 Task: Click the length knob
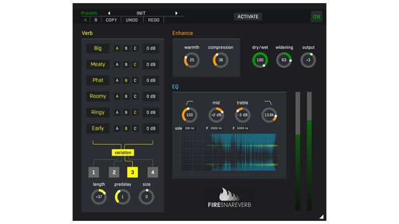pyautogui.click(x=99, y=197)
